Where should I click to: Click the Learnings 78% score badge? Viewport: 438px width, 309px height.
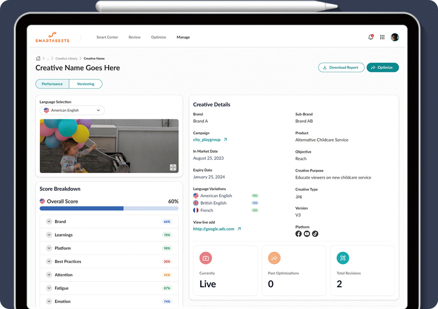click(x=167, y=235)
